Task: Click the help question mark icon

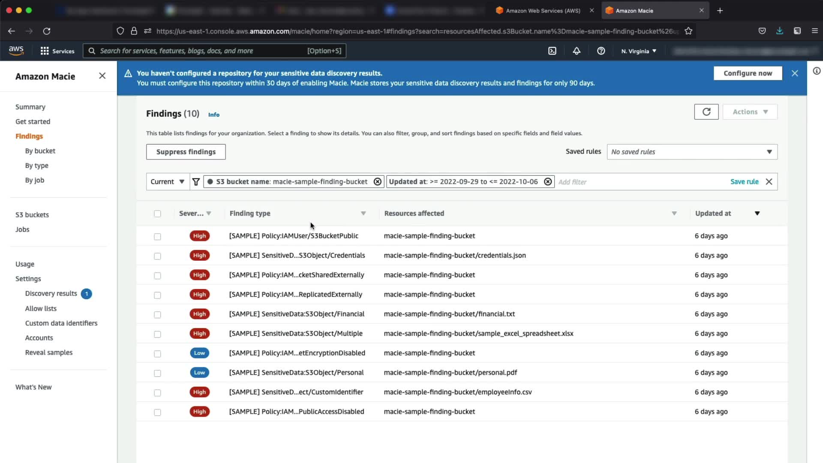Action: [x=601, y=51]
